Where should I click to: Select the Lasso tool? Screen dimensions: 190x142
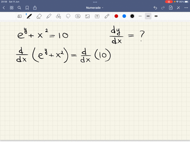[x=68, y=16]
